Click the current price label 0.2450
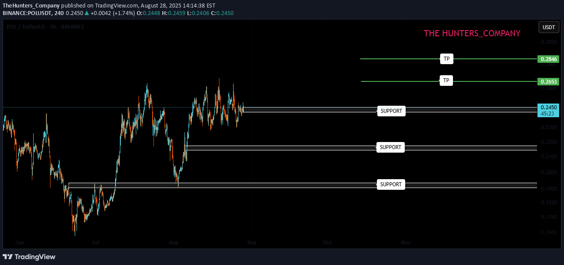The width and height of the screenshot is (564, 265). pos(548,107)
